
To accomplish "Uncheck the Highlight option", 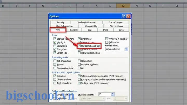I will pos(55,42).
